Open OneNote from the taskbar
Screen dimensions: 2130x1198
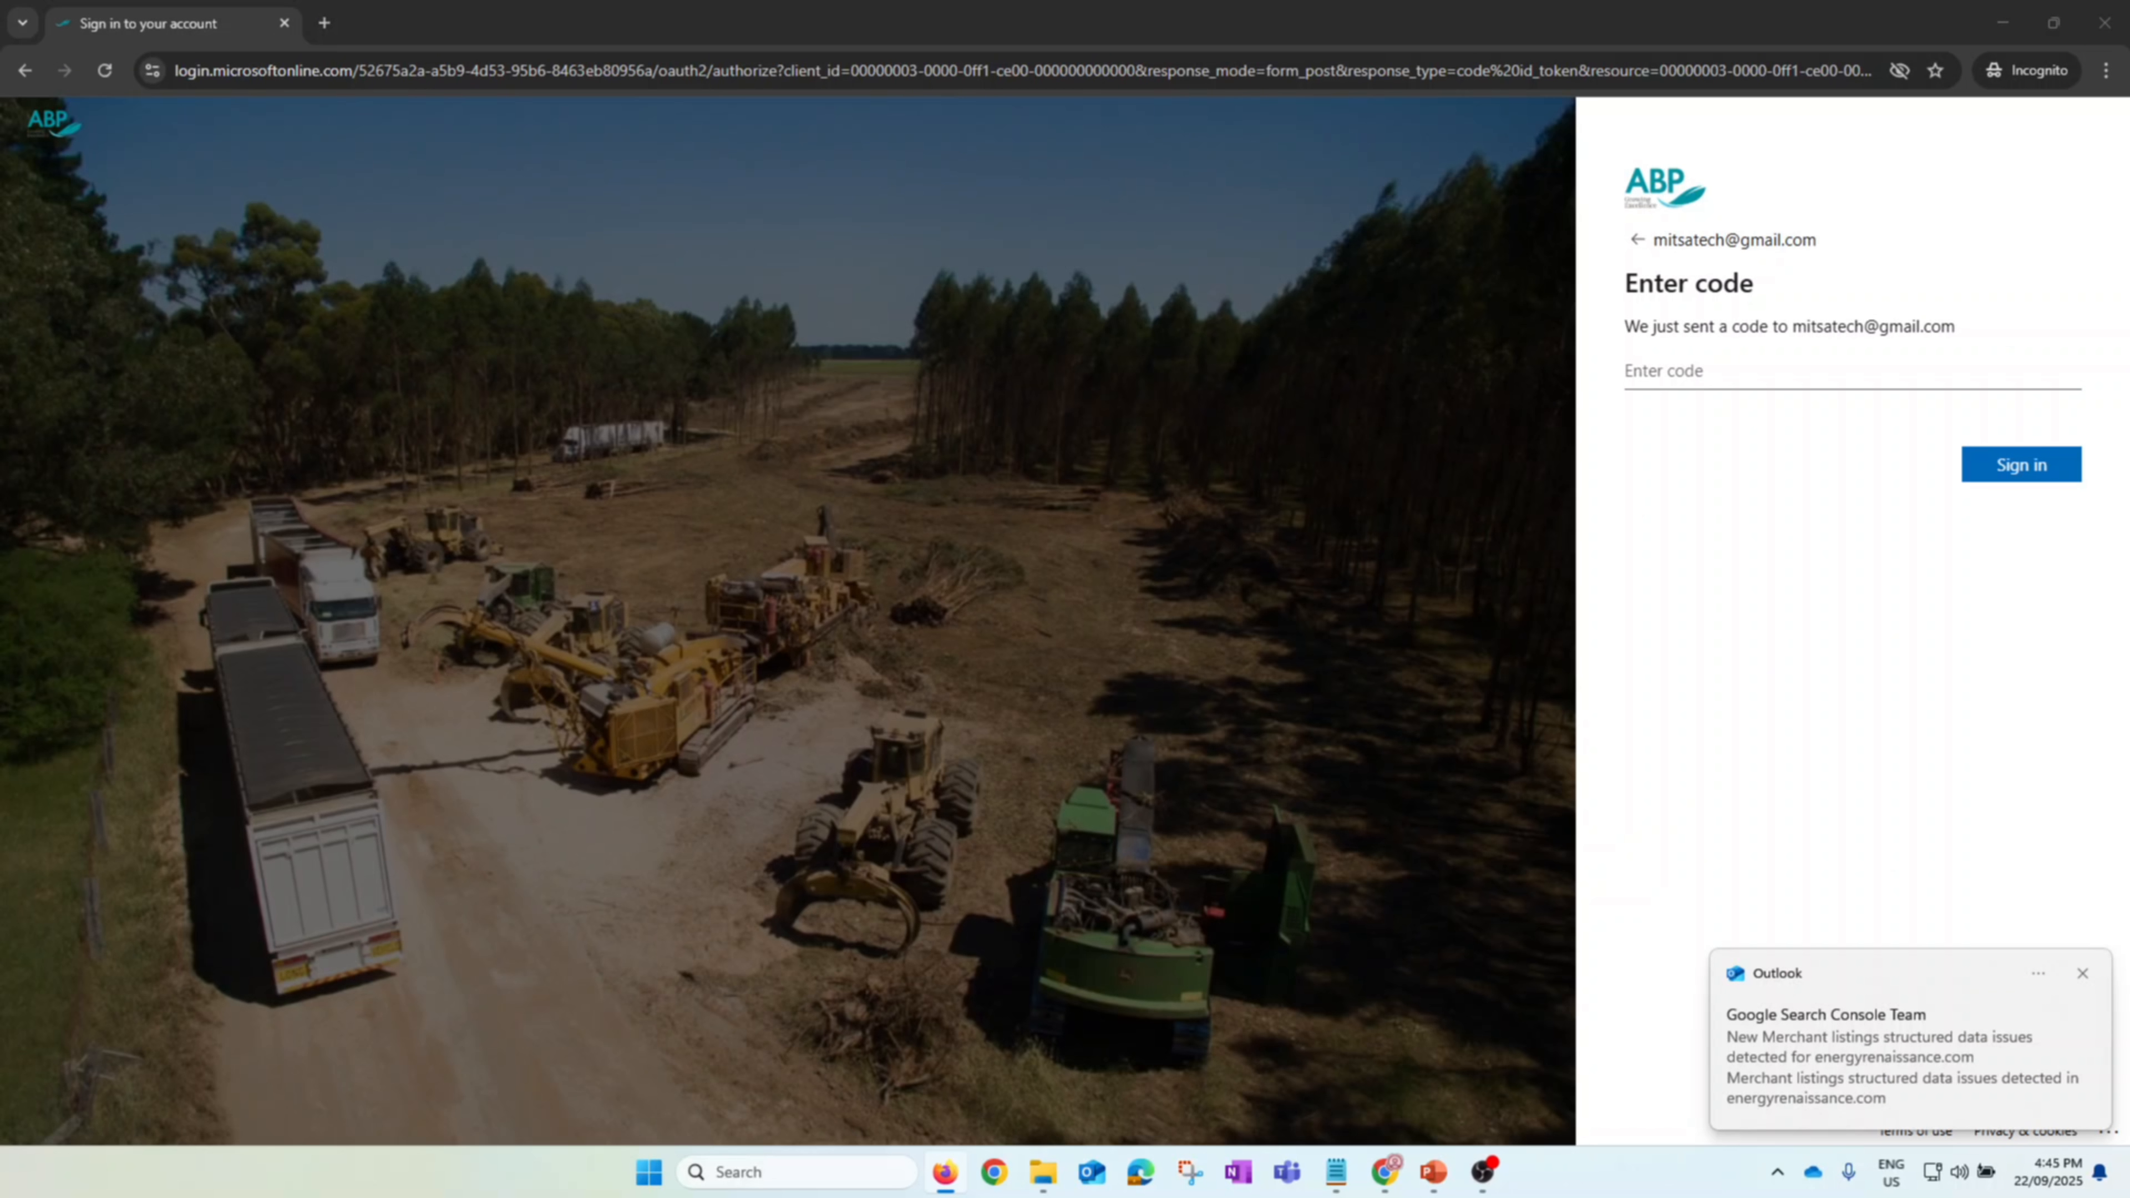point(1238,1171)
